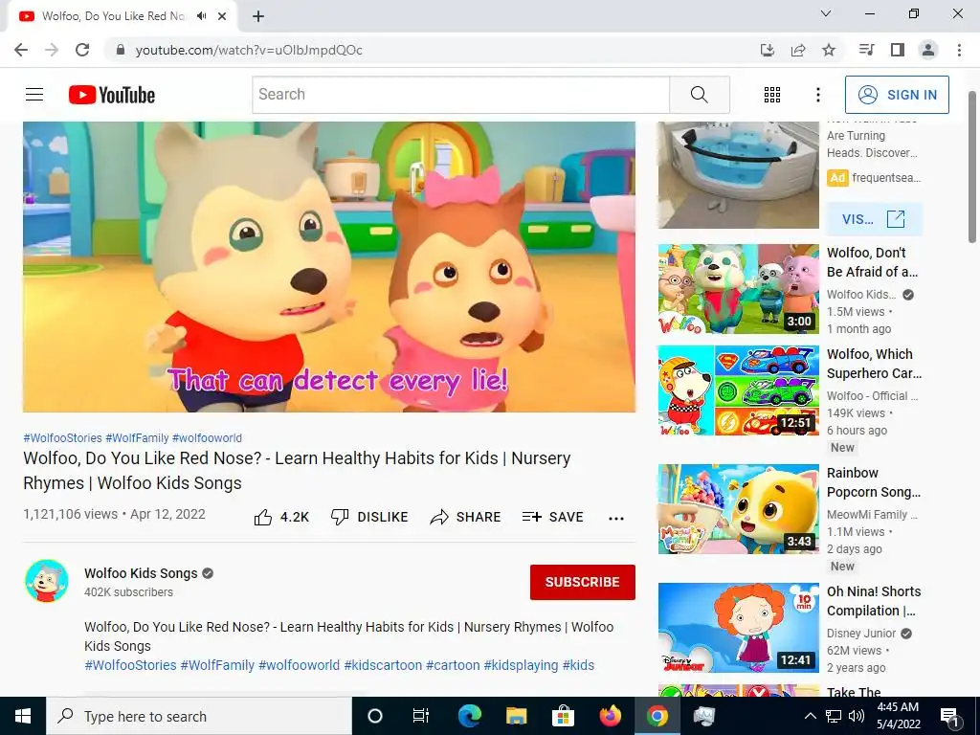Reload the current page
This screenshot has width=980, height=735.
(x=82, y=50)
